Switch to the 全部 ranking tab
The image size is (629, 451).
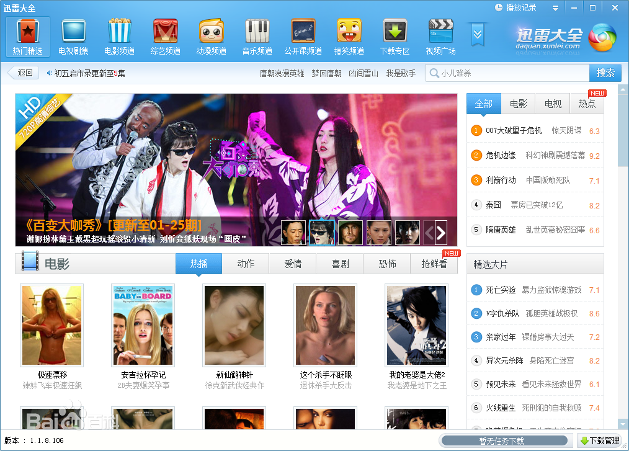pos(484,104)
